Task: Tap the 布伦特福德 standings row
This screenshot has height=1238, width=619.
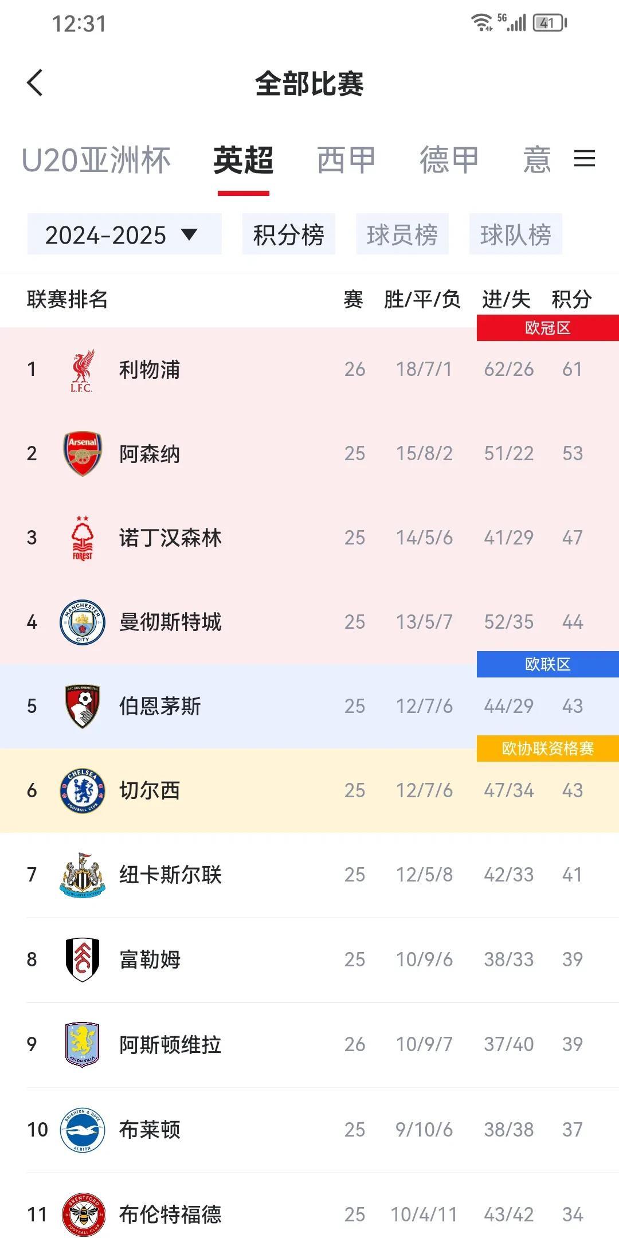Action: 309,1214
